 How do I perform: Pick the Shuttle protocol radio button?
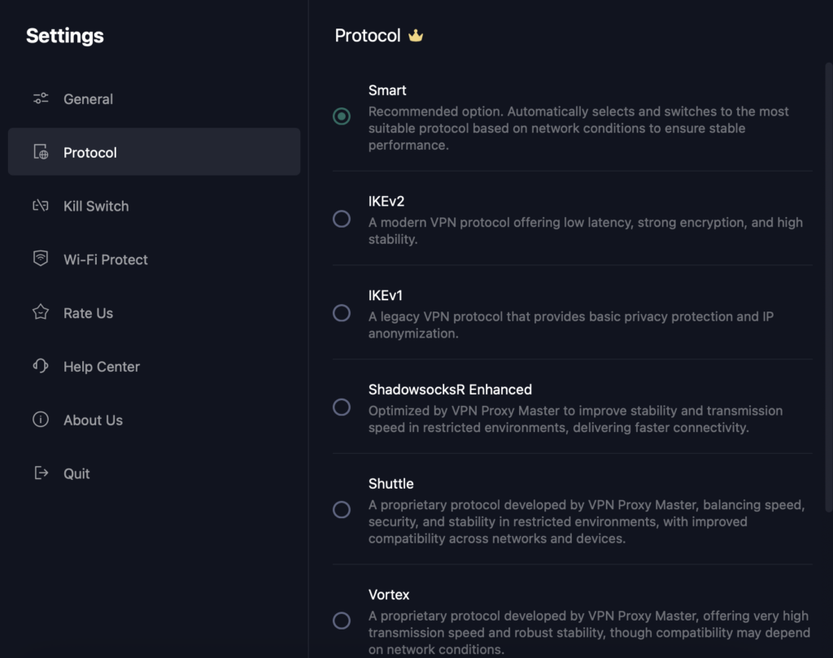pyautogui.click(x=342, y=509)
